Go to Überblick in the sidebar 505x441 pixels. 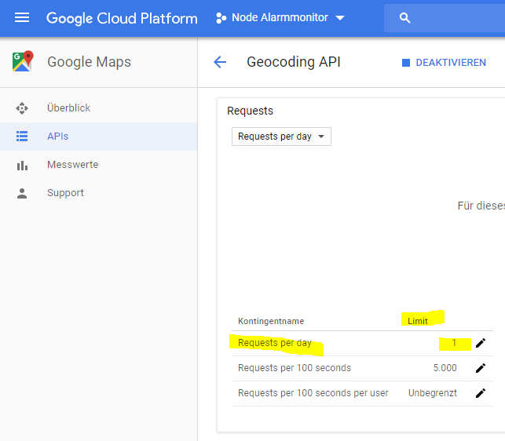(69, 108)
